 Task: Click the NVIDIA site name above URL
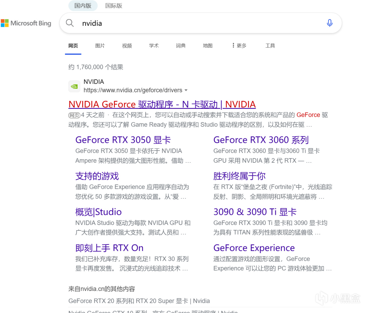click(x=94, y=82)
